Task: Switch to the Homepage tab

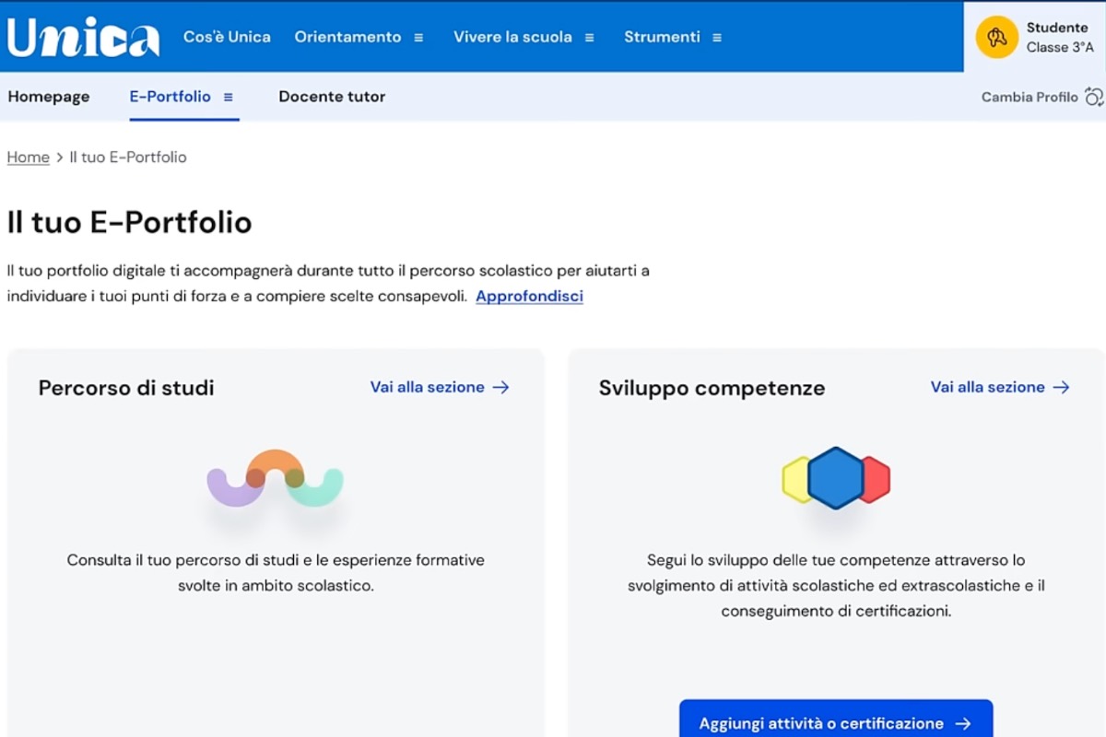Action: coord(49,97)
